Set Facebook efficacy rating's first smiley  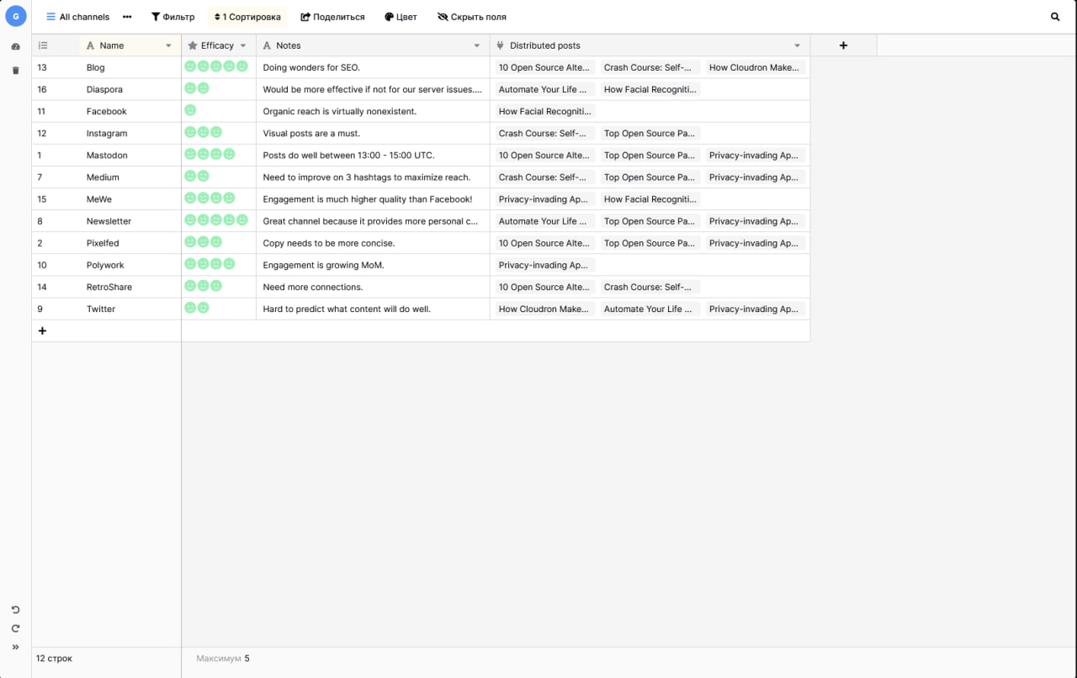[x=190, y=110]
